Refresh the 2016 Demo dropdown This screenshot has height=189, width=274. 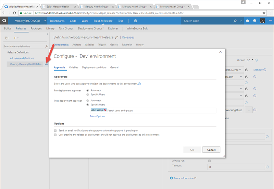[246, 70]
